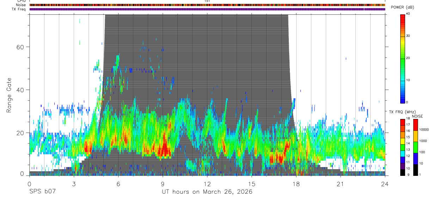Click the 60 label on Range Gate axis
The image size is (433, 199).
pos(20,47)
